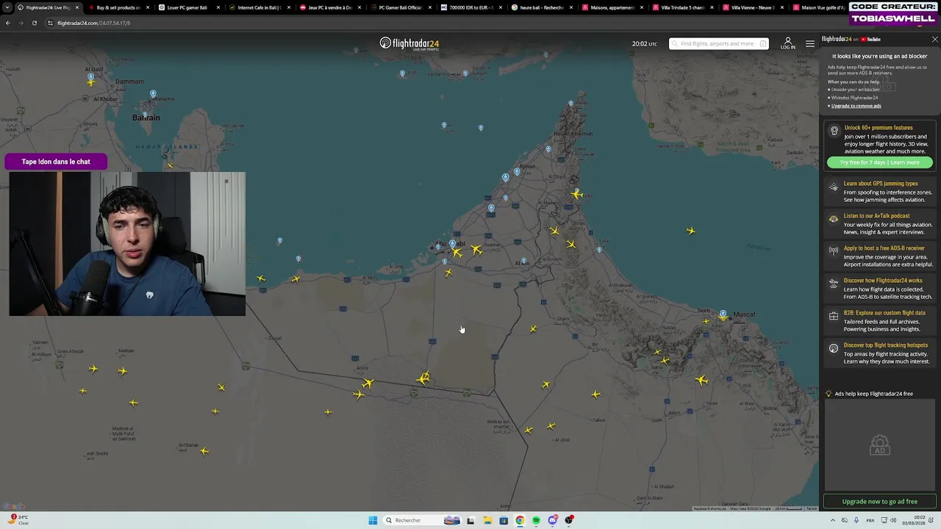This screenshot has height=529, width=941.
Task: Switch to the Buy & sell products tab
Action: [x=118, y=7]
